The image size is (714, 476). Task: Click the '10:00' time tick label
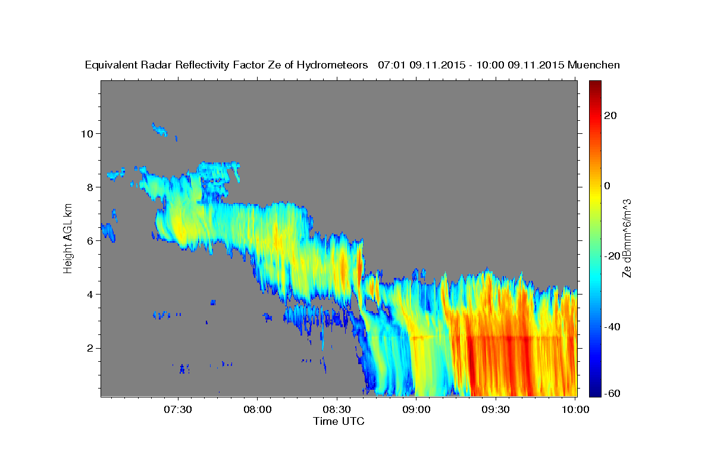click(x=575, y=410)
